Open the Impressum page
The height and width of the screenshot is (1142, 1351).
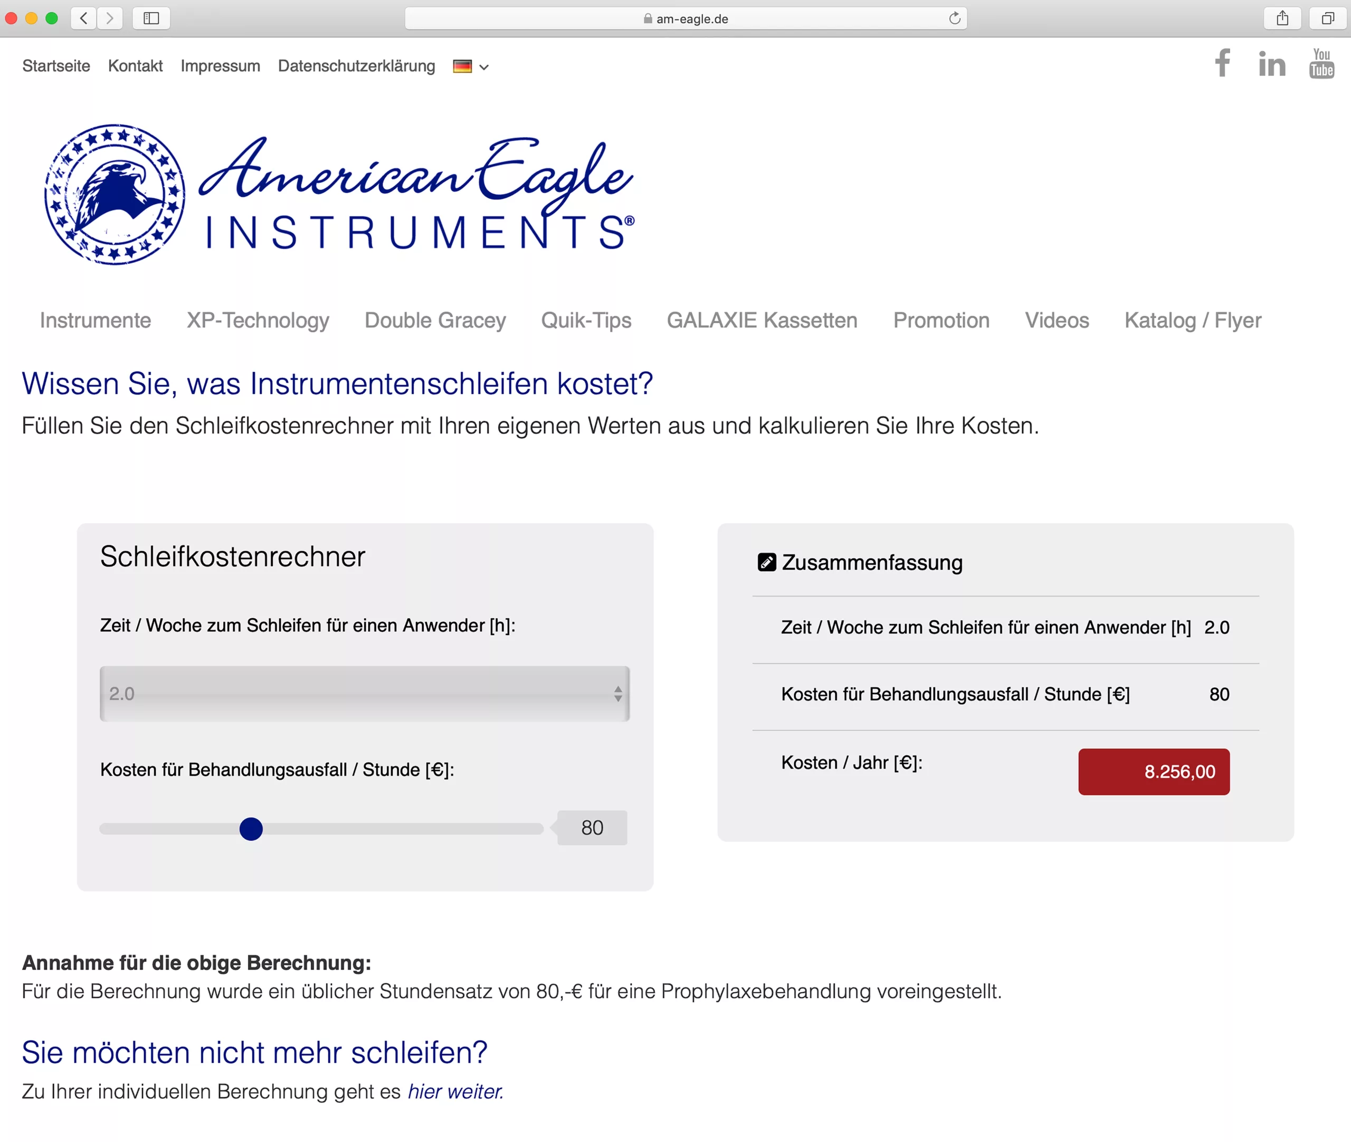pos(220,66)
